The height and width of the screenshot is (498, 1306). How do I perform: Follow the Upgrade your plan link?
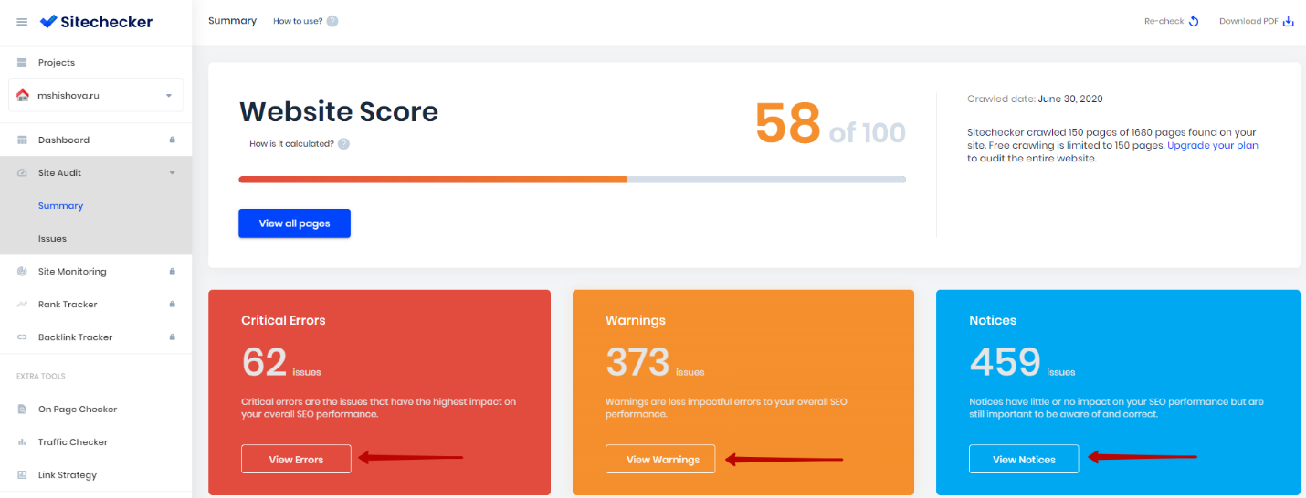point(1213,145)
